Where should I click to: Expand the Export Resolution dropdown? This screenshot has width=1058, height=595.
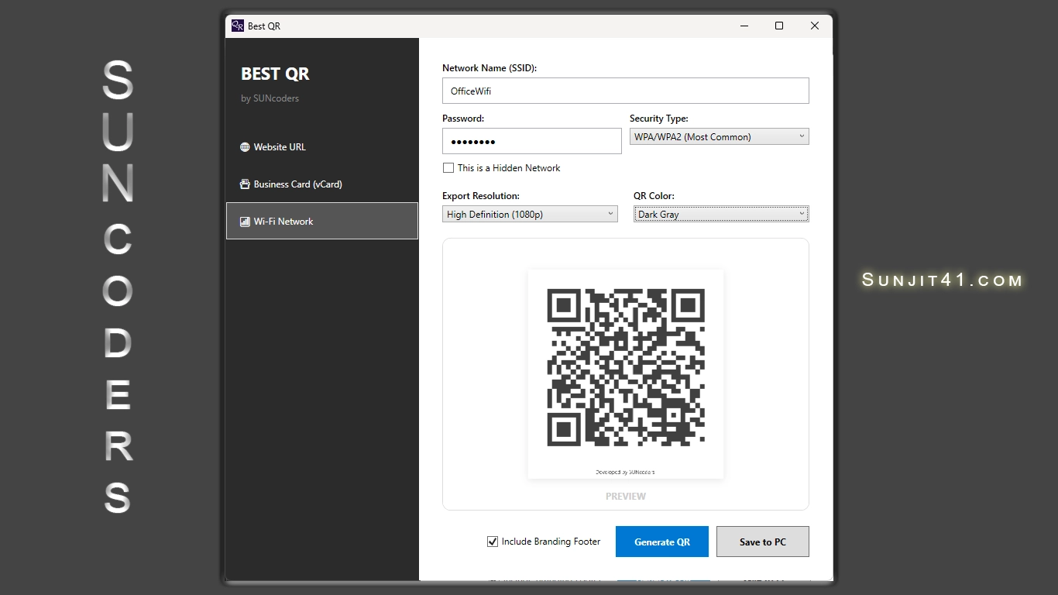(x=530, y=214)
